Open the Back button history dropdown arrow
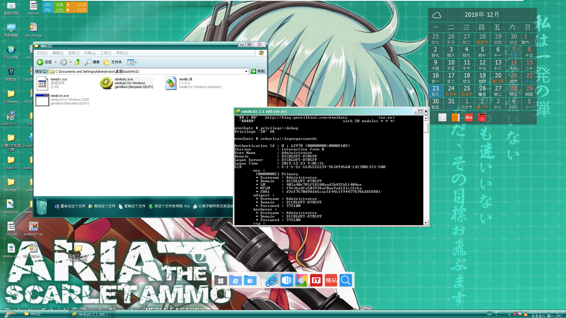This screenshot has width=566, height=318. 55,62
